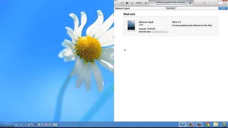Click the "Verifying updated iPad software..." status text
The width and height of the screenshot is (228, 128).
(171, 2)
